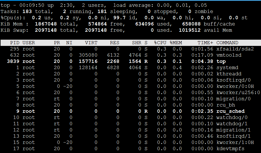Select the vmtoolsd process row

point(130,55)
